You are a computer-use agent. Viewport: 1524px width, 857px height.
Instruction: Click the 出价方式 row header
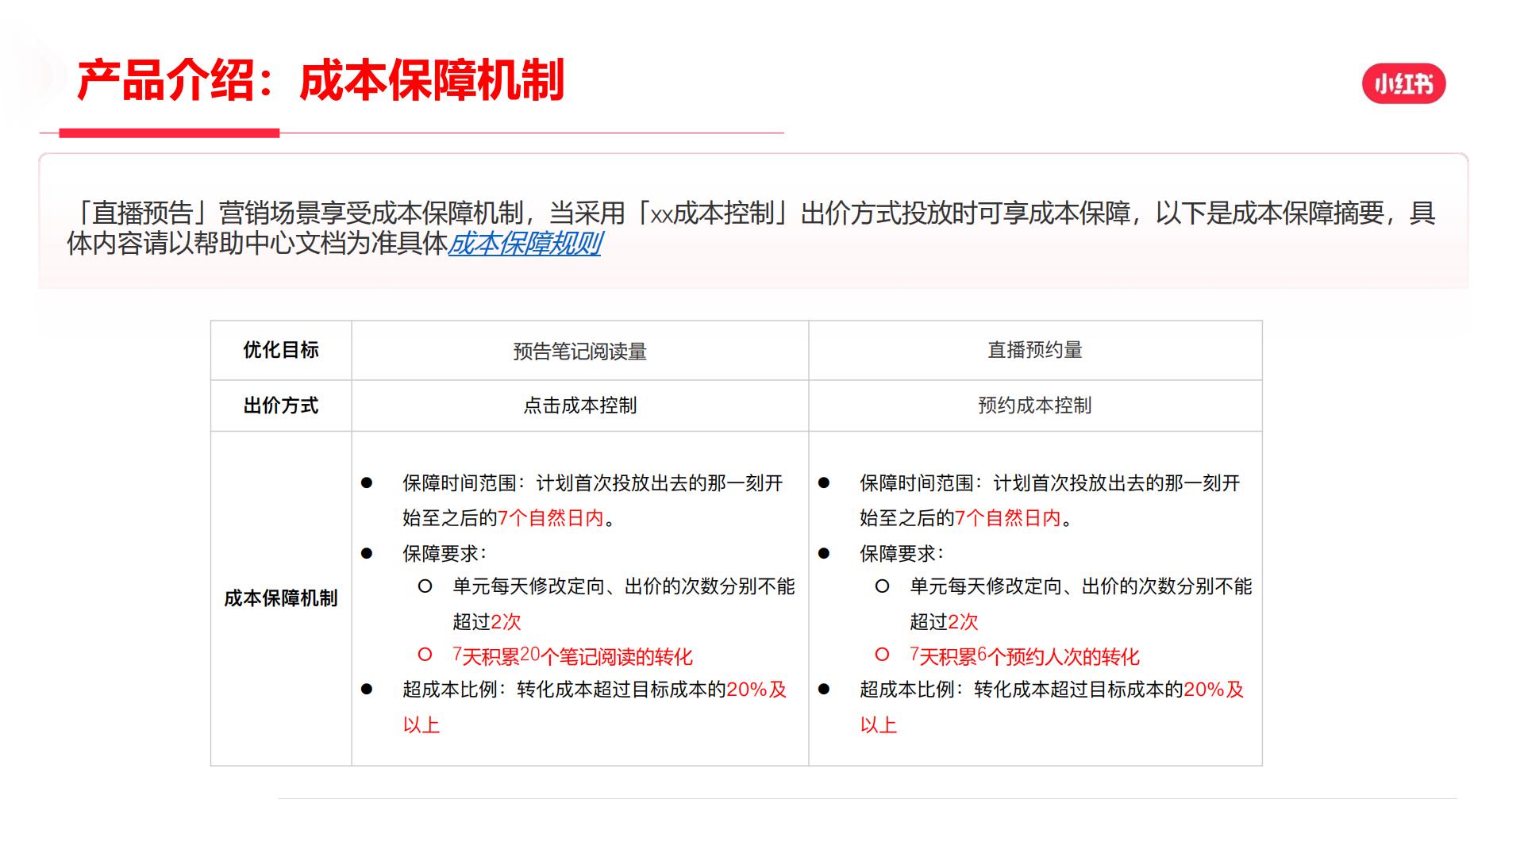[x=281, y=405]
